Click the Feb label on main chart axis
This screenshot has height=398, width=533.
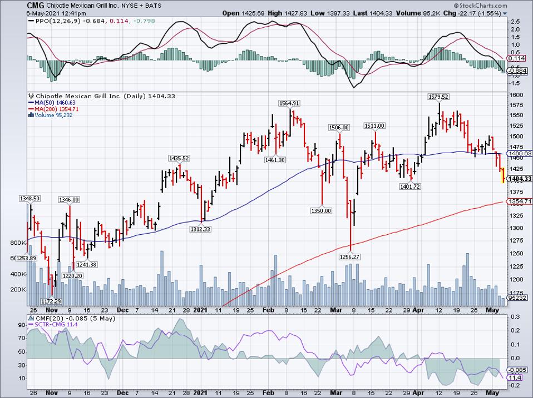[x=268, y=310]
